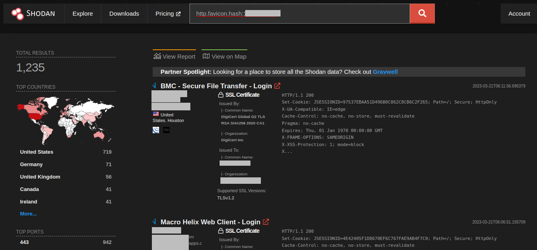Follow the Gravwell partner link

(385, 72)
